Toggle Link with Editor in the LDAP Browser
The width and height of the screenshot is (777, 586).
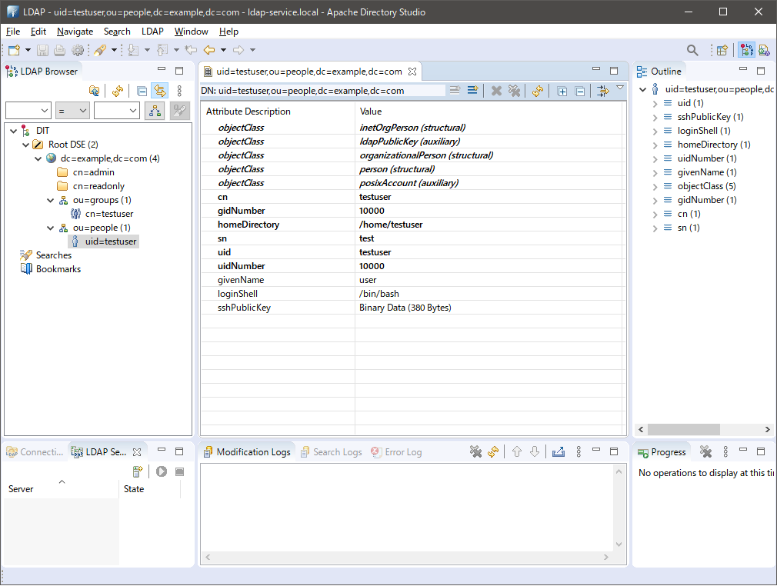pos(159,90)
